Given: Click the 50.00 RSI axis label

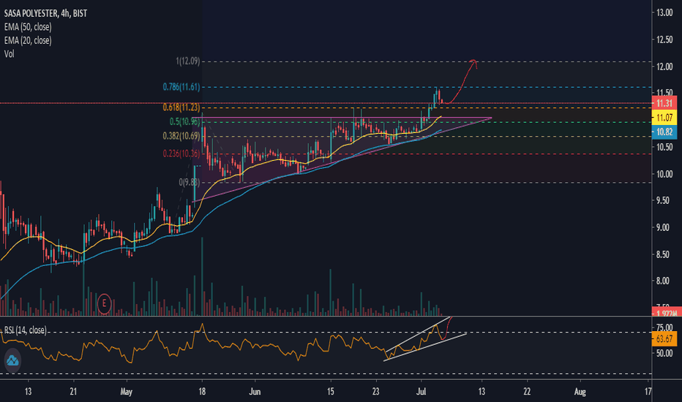Looking at the screenshot, I should tap(664, 353).
